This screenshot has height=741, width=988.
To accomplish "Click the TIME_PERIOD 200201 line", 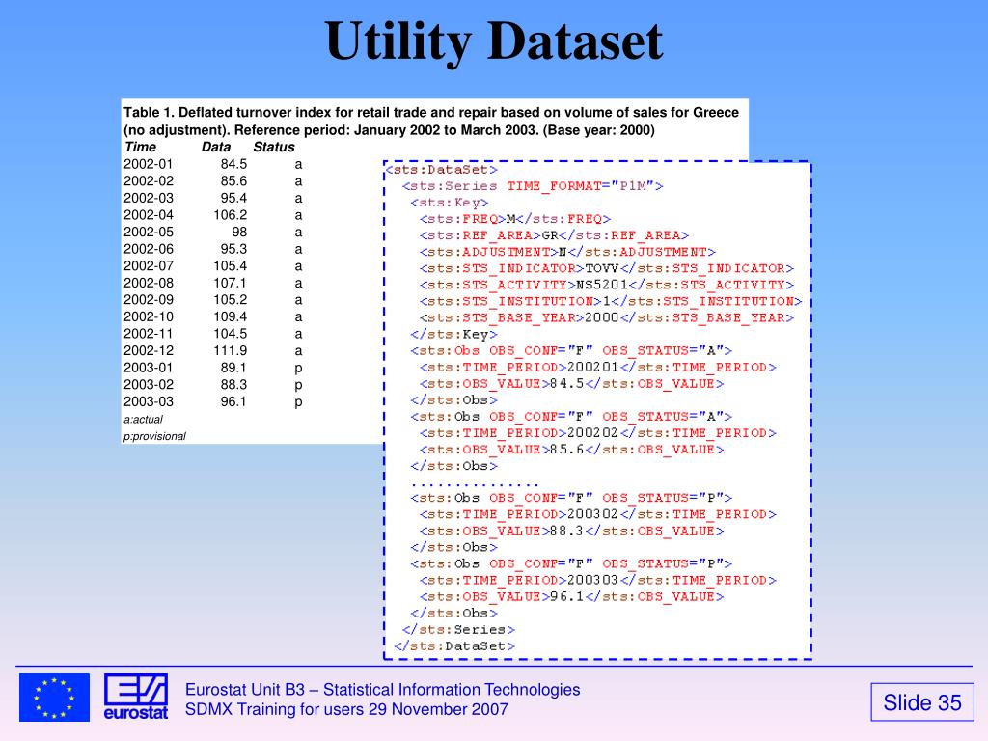I will [x=598, y=367].
